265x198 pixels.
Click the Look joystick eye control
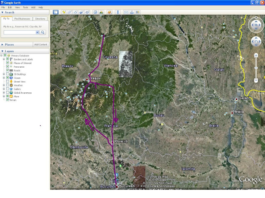click(x=256, y=25)
